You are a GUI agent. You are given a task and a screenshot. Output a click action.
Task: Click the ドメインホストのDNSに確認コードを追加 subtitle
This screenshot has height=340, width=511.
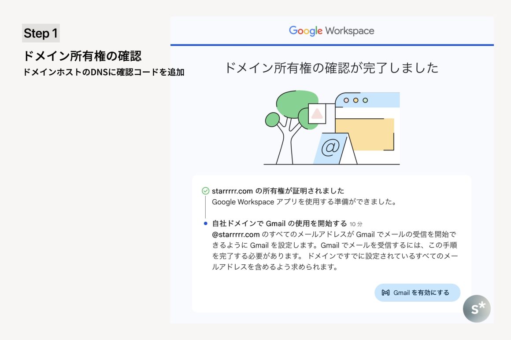click(104, 72)
